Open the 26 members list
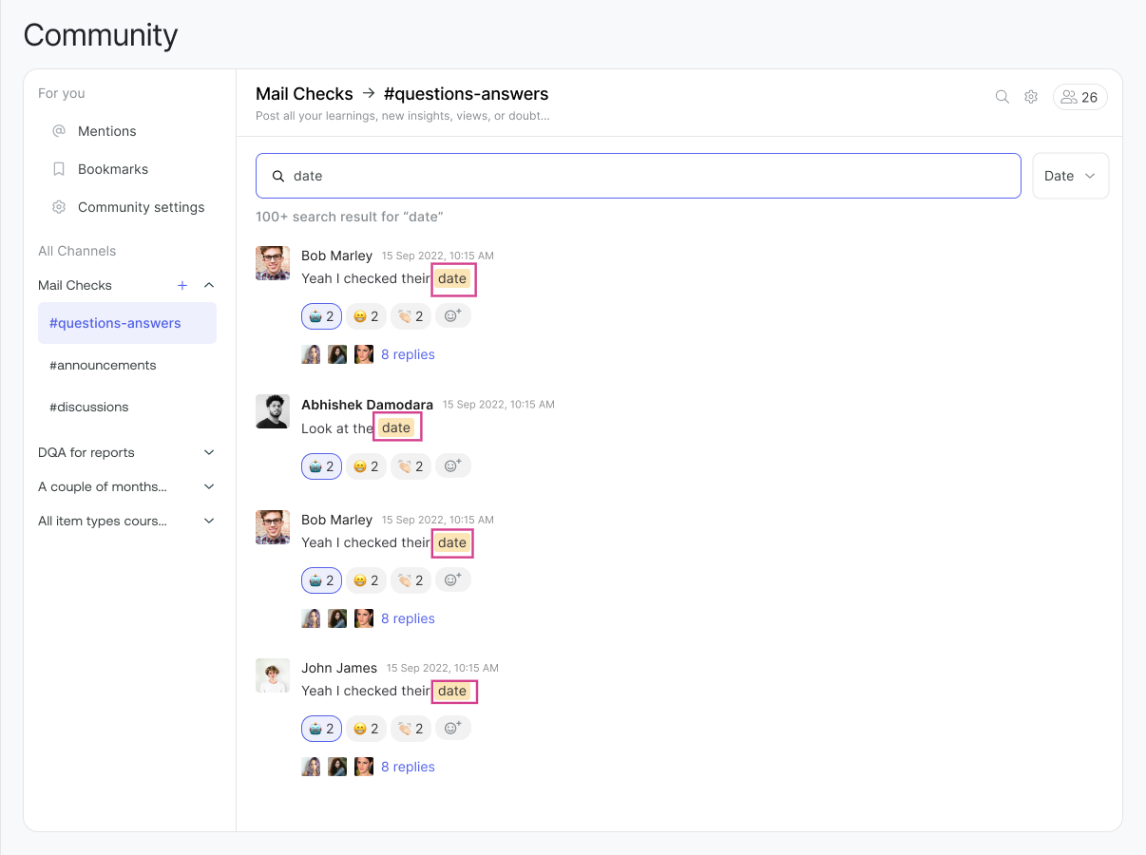This screenshot has width=1146, height=855. click(x=1079, y=97)
